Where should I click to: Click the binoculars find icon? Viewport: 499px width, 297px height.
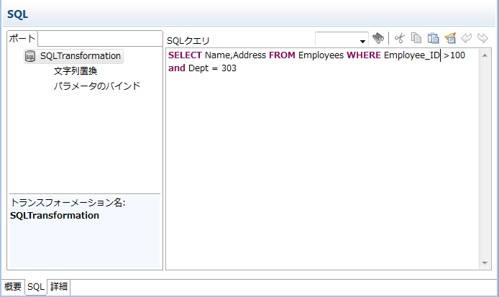click(x=379, y=38)
